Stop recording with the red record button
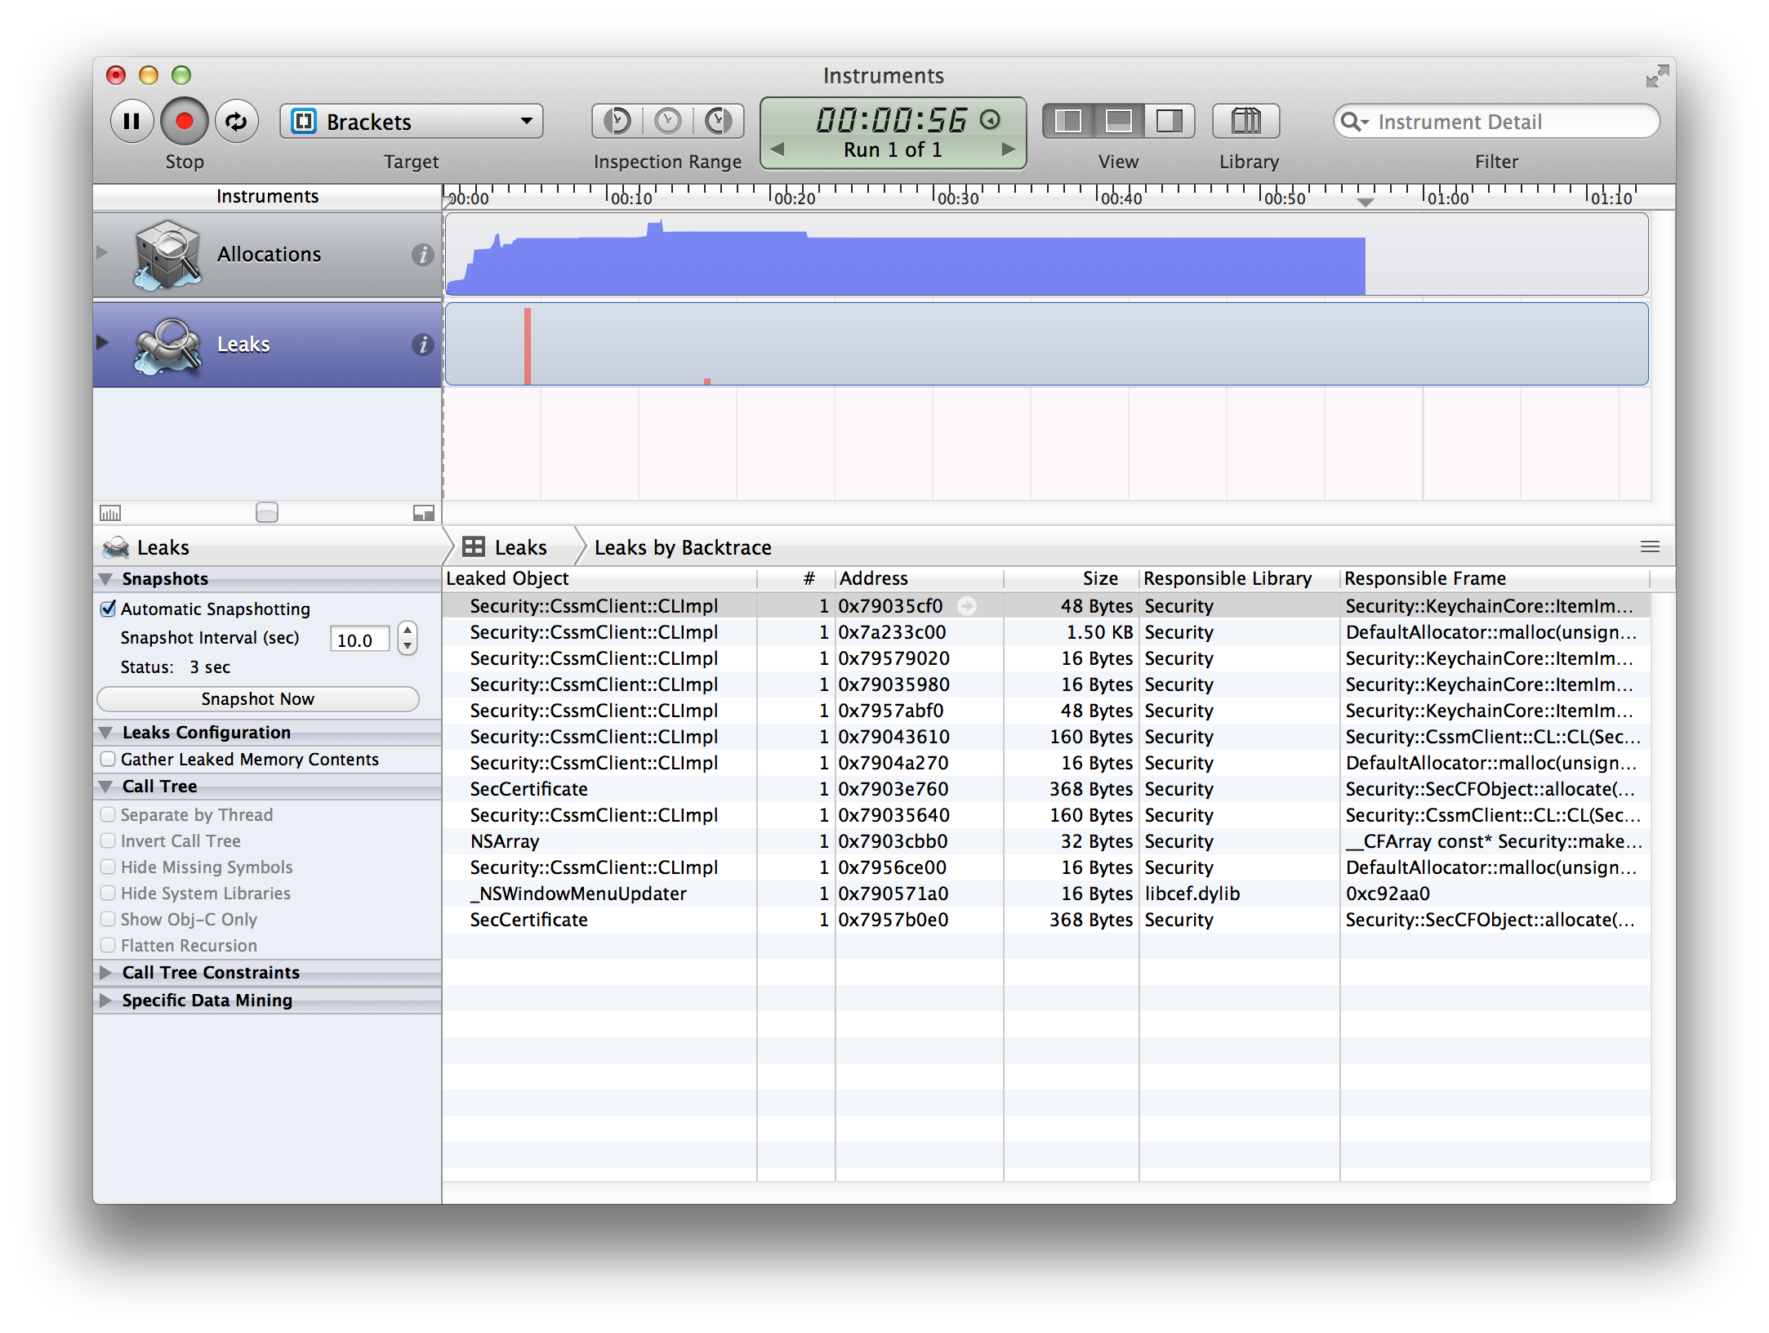This screenshot has width=1769, height=1333. 184,122
